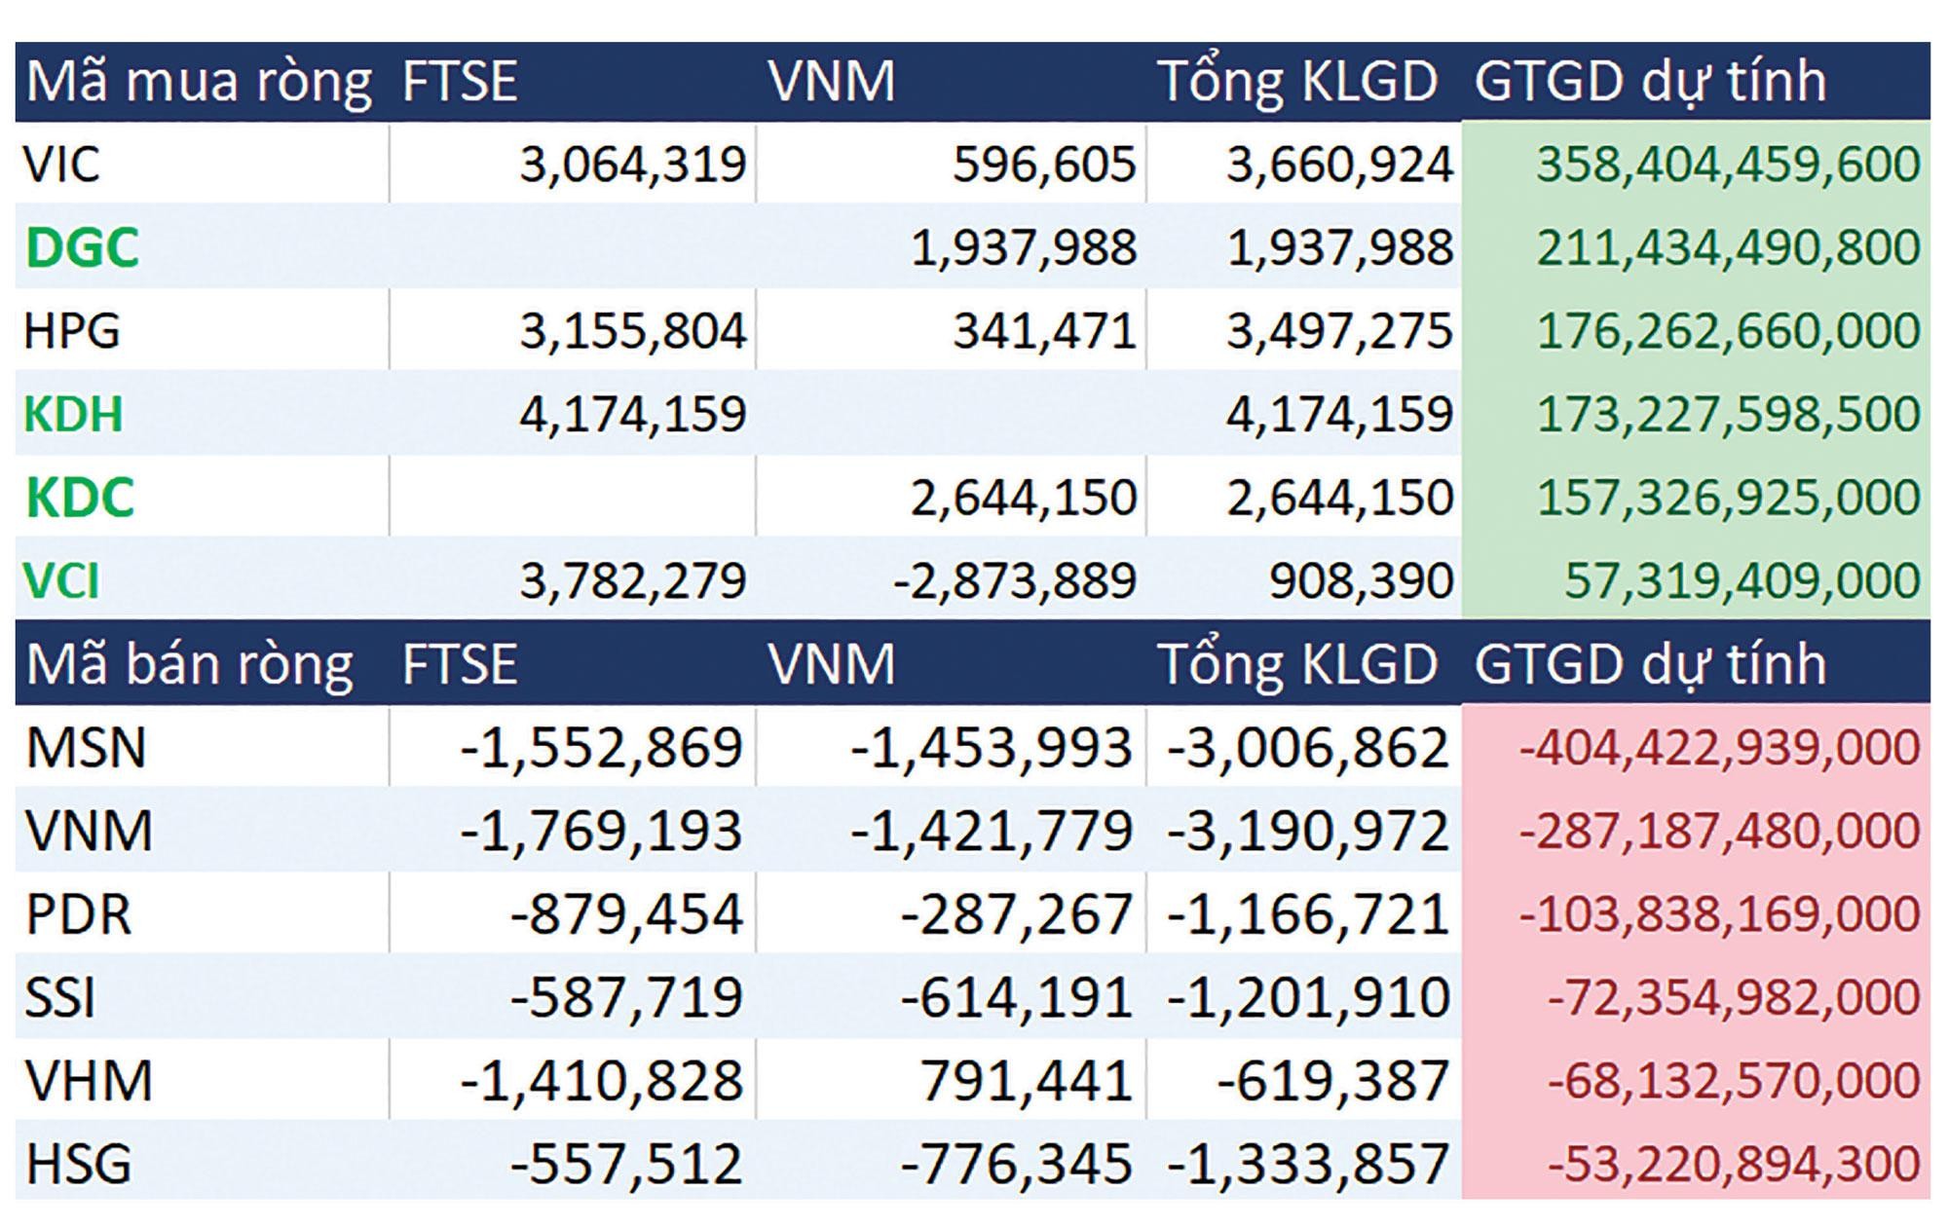Select PDR total volume -1,166,721
The height and width of the screenshot is (1227, 1948).
[x=1308, y=915]
